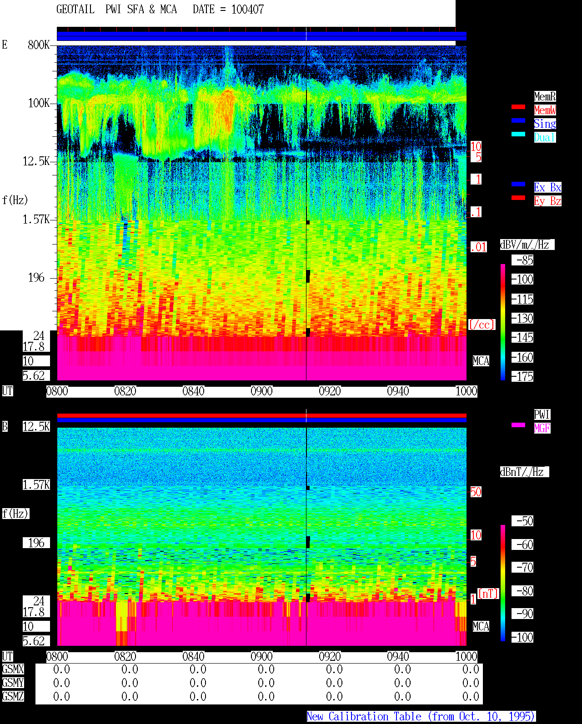The image size is (582, 724).
Task: Click the 'GSMX' row label
Action: pyautogui.click(x=13, y=669)
